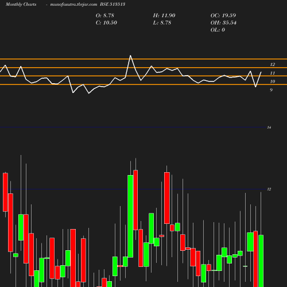This screenshot has height=287, width=287.
Task: Click the candlestick chart axis label '14'
Action: point(269,127)
